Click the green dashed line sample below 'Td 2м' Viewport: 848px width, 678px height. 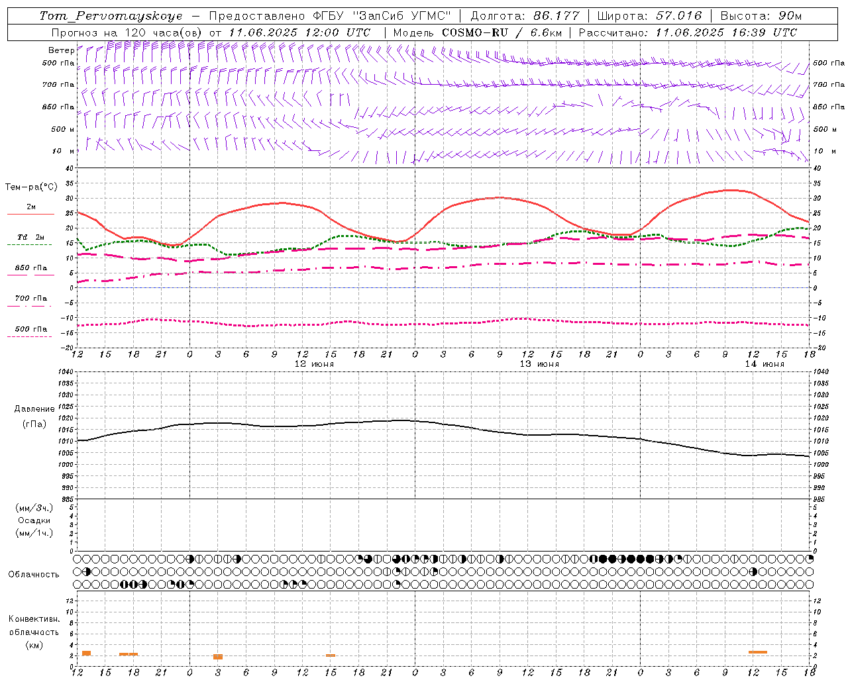point(29,245)
